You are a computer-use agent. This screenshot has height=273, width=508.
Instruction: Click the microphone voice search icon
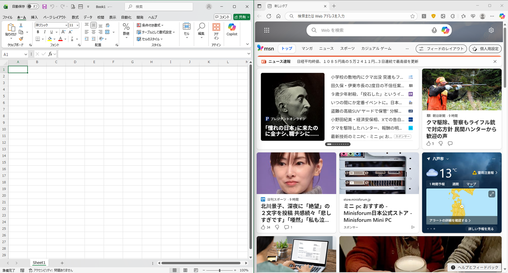tap(434, 30)
